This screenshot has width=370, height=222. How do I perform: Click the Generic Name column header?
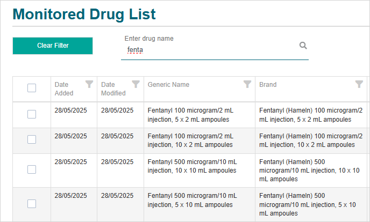(x=168, y=85)
